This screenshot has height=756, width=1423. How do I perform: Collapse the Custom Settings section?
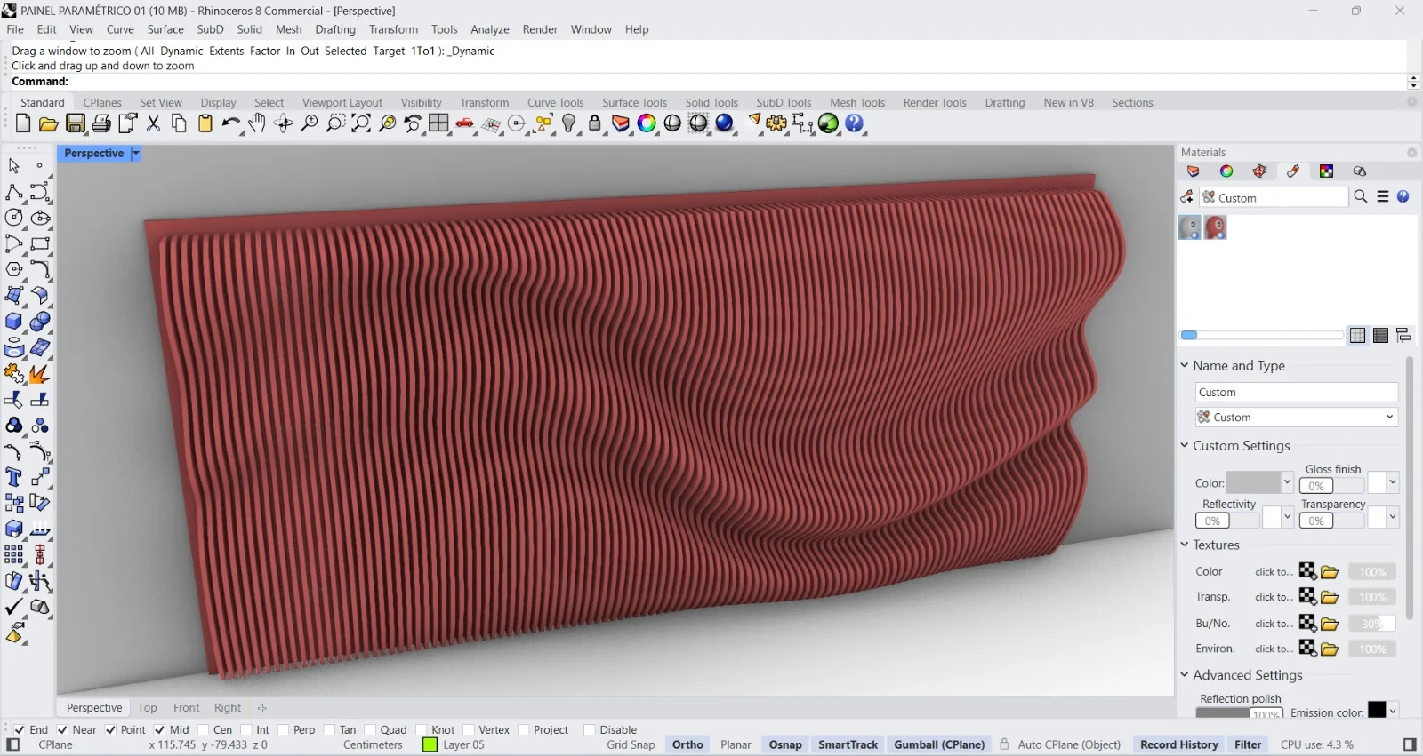pyautogui.click(x=1185, y=445)
